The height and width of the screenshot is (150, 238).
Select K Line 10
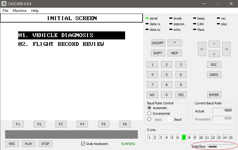tap(201, 138)
